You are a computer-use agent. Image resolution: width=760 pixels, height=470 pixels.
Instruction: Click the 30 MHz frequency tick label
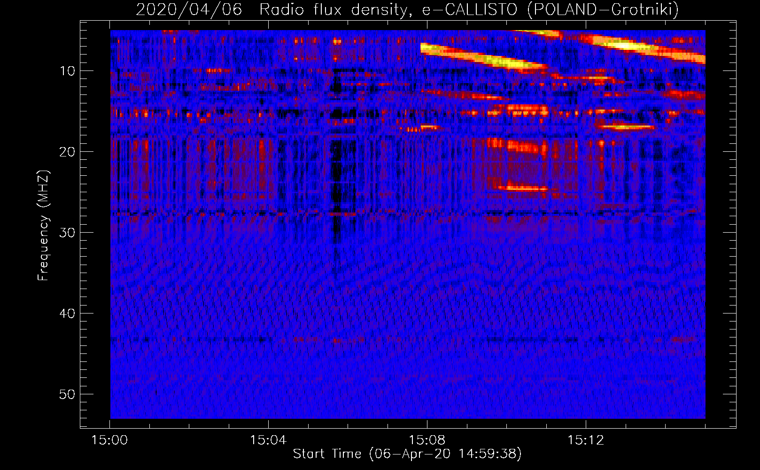click(x=67, y=233)
